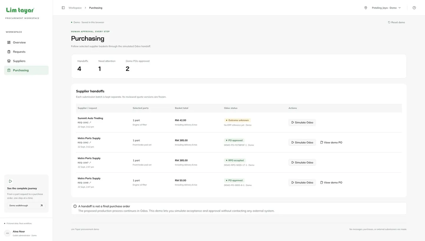Click the info icon beside handoff notice

point(75,206)
